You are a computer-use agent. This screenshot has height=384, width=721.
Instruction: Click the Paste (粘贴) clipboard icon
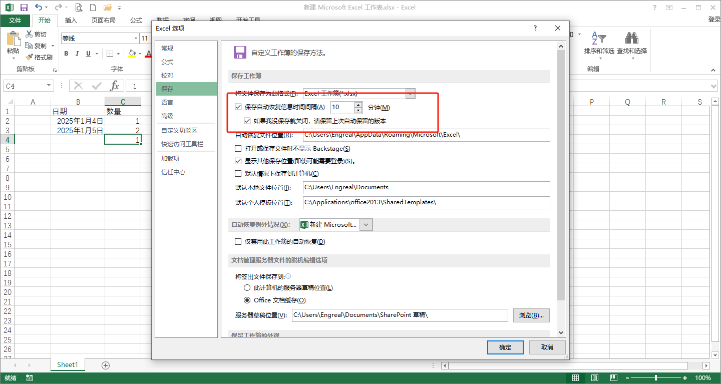point(13,40)
